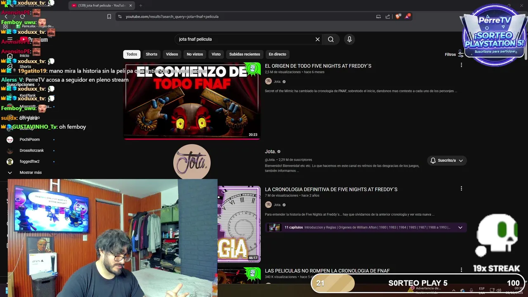Open the large Jota channel logo
The height and width of the screenshot is (297, 528).
click(192, 162)
